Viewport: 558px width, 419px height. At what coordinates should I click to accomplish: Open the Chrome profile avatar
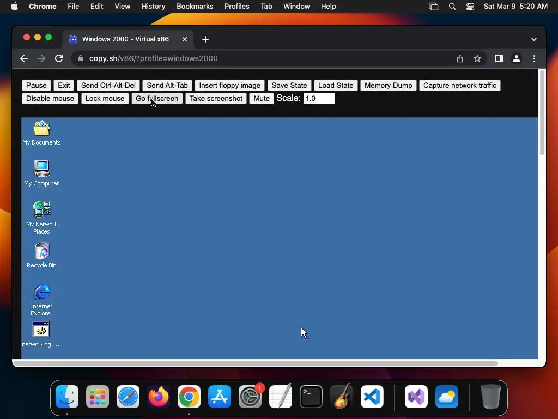pyautogui.click(x=517, y=58)
